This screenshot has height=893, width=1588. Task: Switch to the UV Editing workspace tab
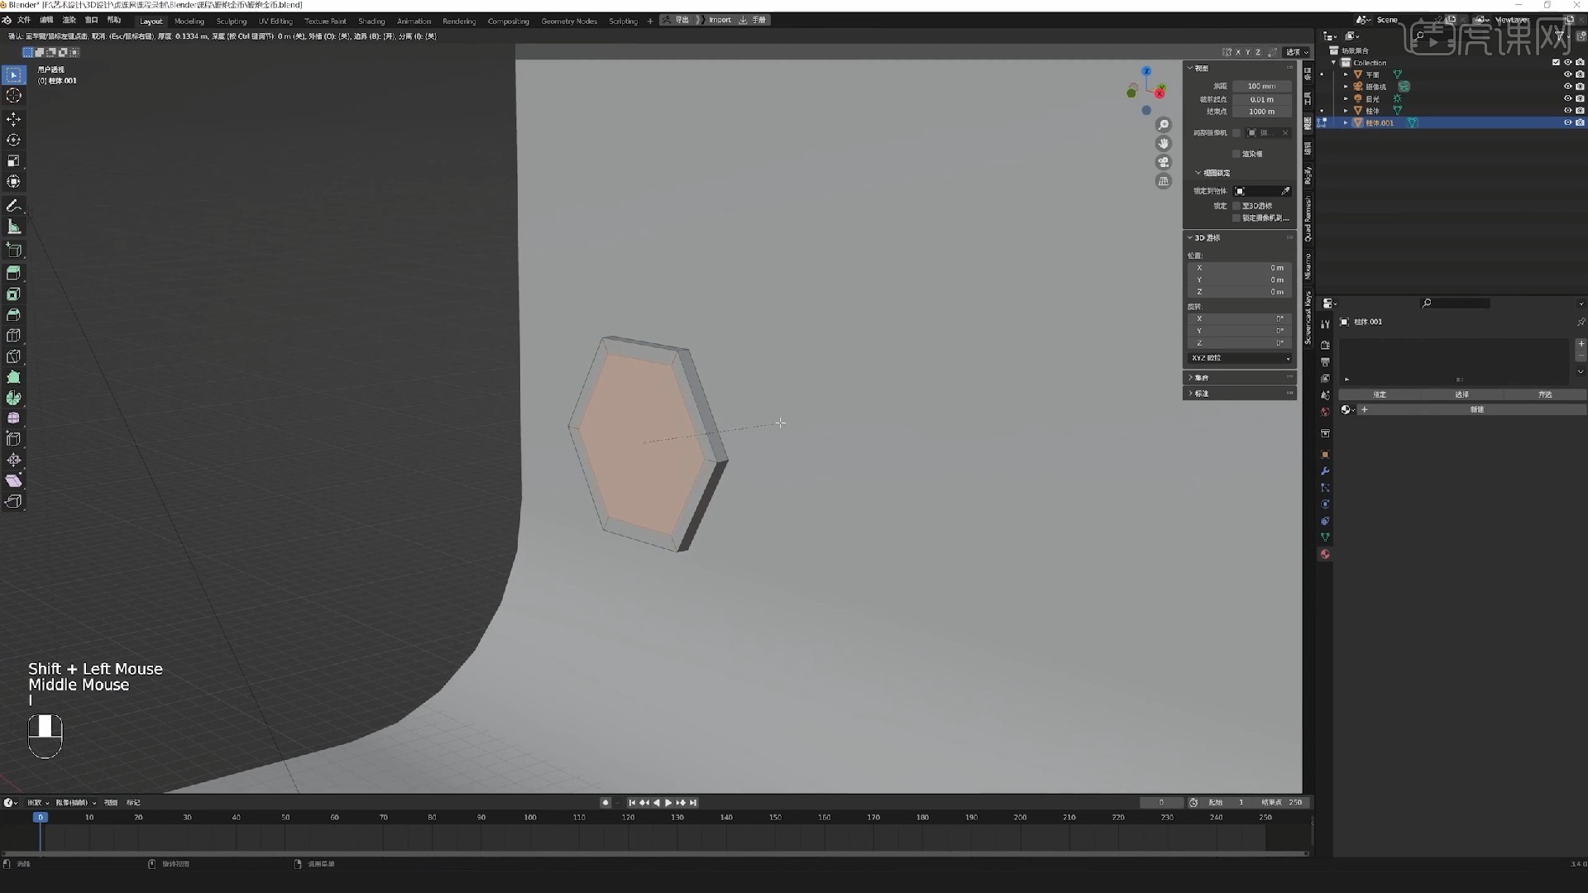[275, 21]
